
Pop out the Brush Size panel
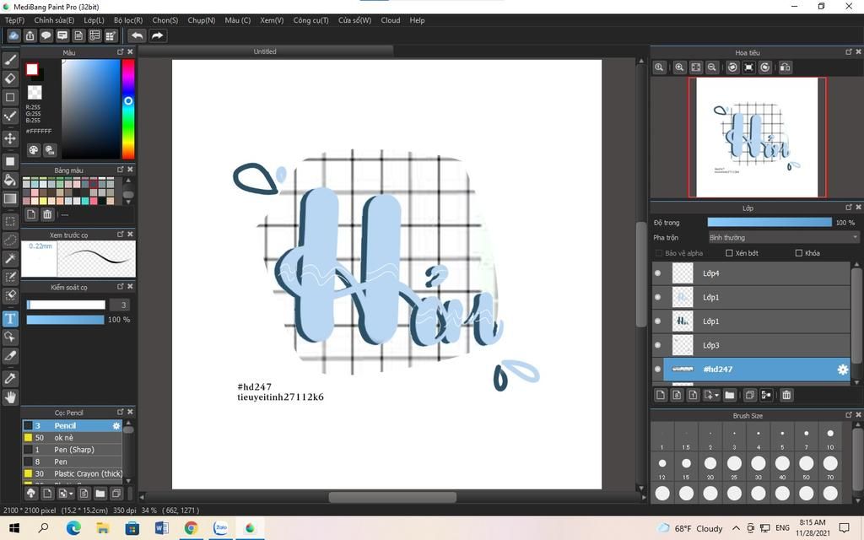click(849, 414)
